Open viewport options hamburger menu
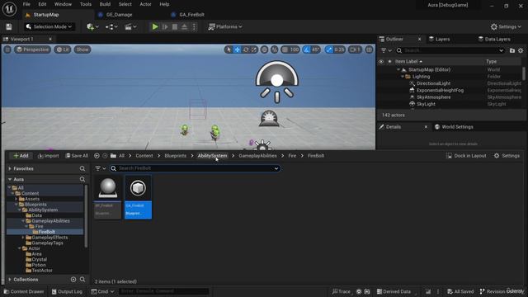 [x=7, y=49]
